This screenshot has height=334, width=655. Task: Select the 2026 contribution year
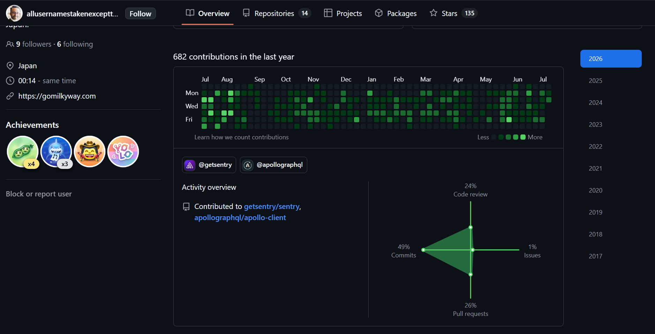point(611,59)
